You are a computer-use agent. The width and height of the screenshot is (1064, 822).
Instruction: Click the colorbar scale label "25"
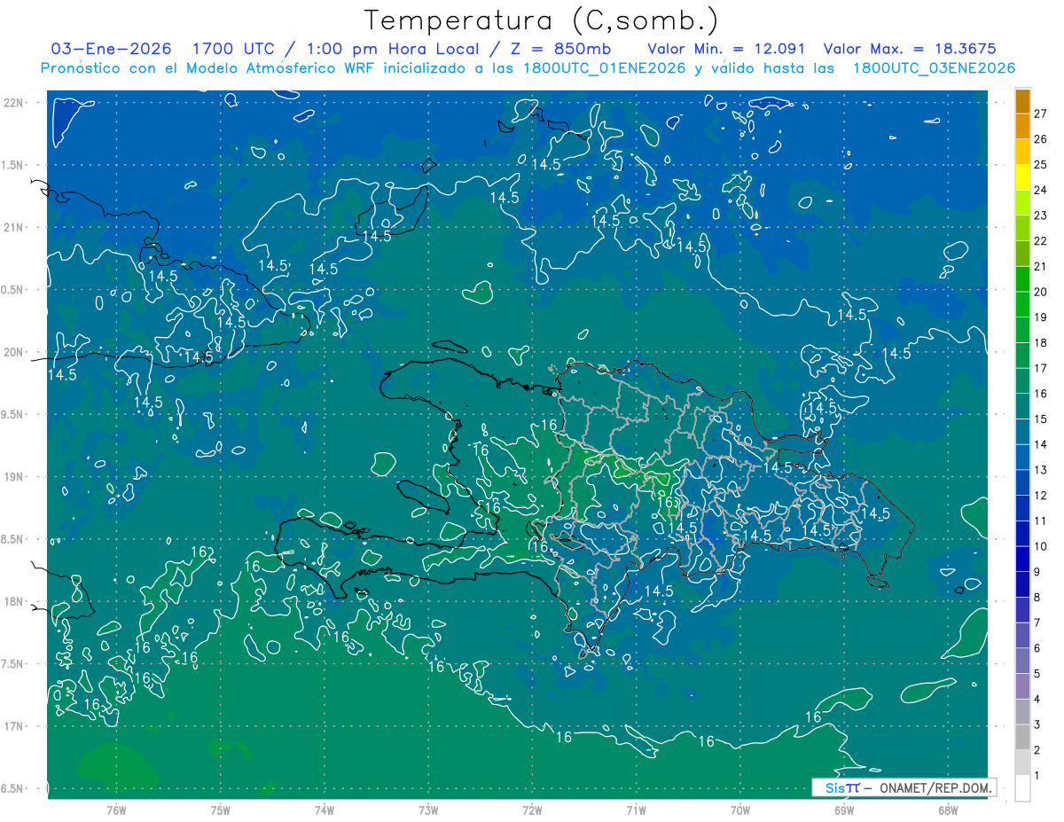(x=1041, y=165)
